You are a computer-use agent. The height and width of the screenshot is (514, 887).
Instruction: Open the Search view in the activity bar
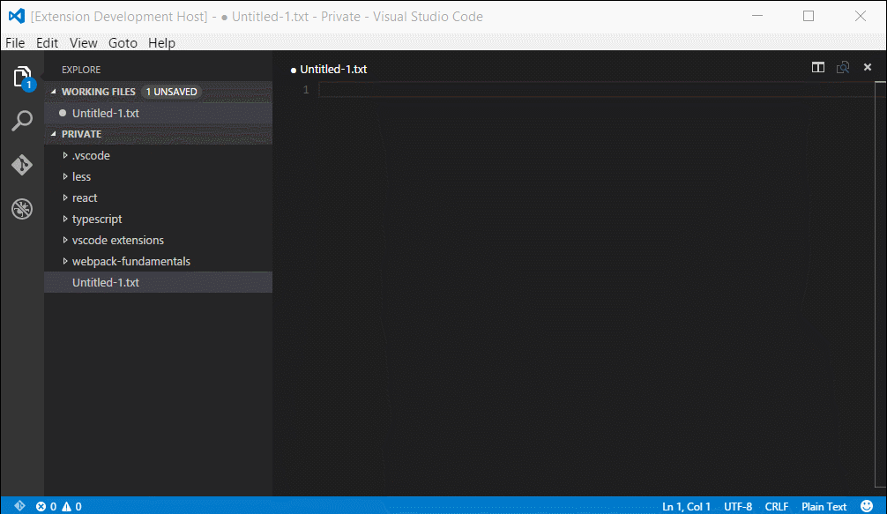[21, 121]
